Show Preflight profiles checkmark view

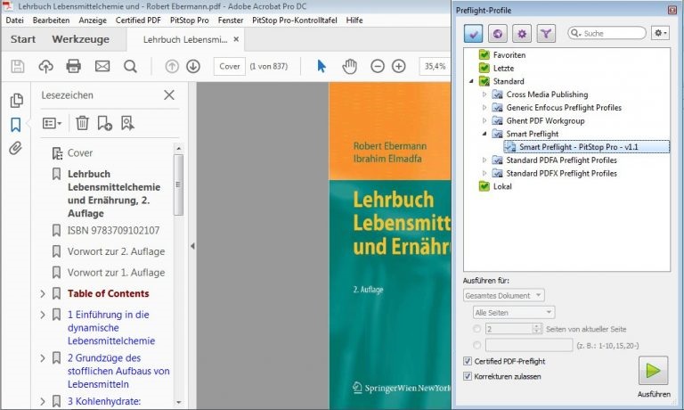tap(473, 34)
